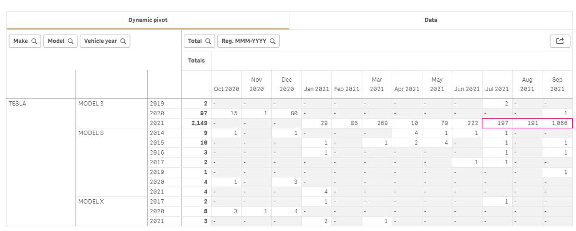Select the Reg. MMM-YYYY field button
Image resolution: width=576 pixels, height=231 pixels.
(x=249, y=41)
